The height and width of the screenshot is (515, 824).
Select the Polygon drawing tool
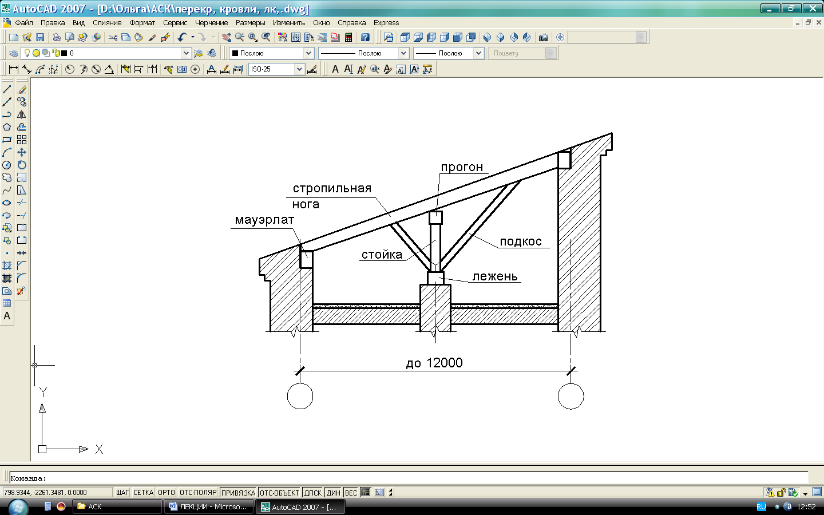tap(7, 127)
